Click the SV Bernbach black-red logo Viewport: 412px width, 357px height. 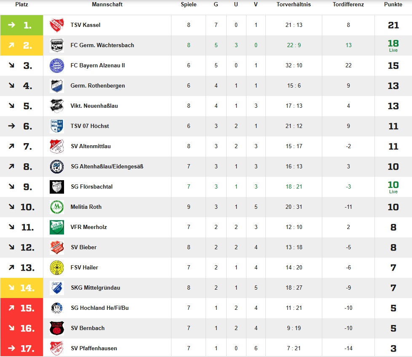57,328
